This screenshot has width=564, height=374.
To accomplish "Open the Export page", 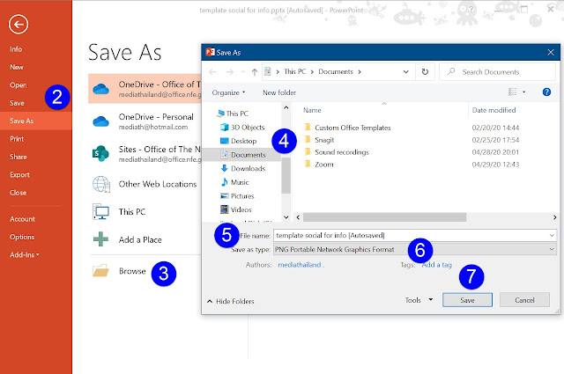I will 19,174.
